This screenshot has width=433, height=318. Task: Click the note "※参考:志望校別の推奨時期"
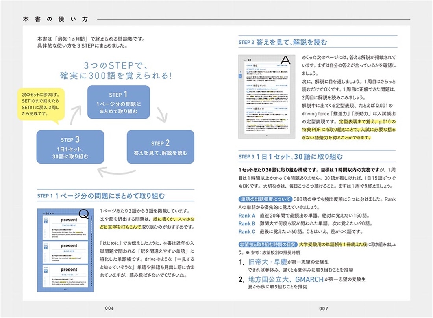point(272,252)
